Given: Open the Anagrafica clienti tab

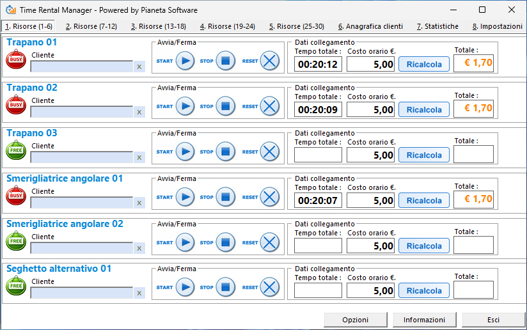Looking at the screenshot, I should pos(370,26).
